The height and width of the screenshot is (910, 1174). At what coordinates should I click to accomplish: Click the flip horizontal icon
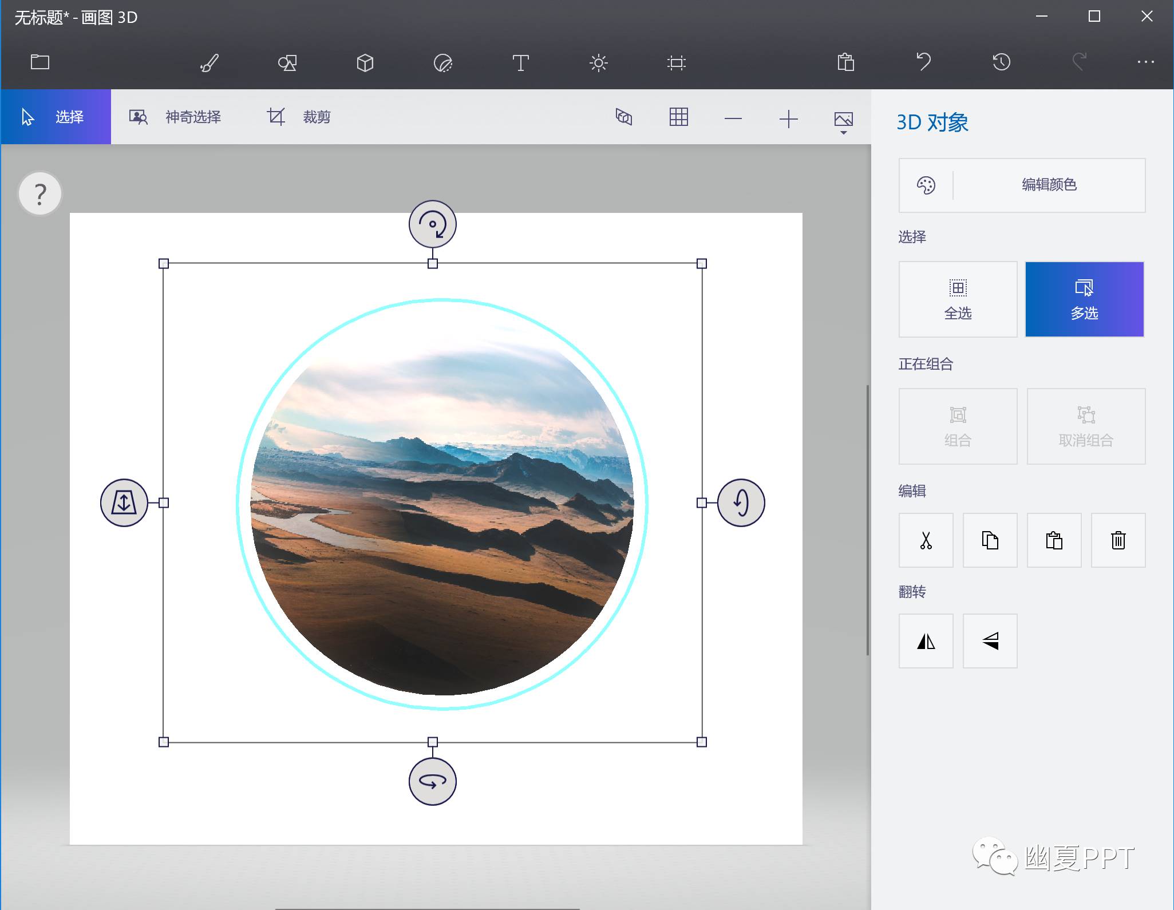coord(926,641)
